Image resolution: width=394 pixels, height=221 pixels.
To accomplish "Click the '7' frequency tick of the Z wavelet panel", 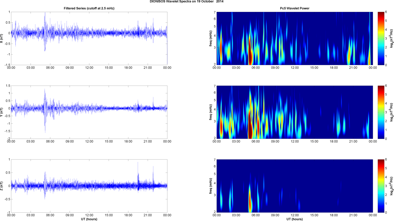I will click(215, 160).
